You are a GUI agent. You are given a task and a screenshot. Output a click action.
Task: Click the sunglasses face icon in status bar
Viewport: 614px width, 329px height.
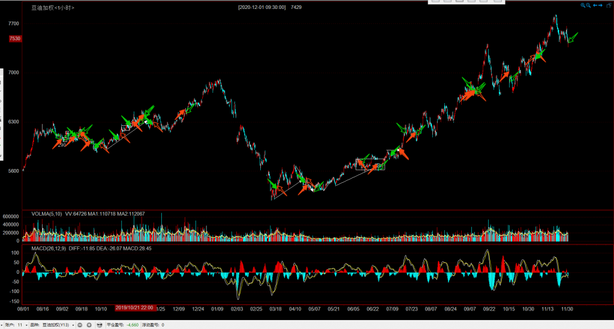(x=100, y=324)
